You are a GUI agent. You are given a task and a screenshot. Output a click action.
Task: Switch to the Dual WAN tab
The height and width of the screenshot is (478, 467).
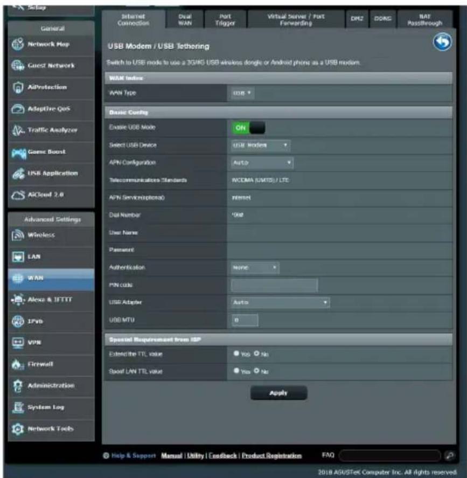(185, 19)
